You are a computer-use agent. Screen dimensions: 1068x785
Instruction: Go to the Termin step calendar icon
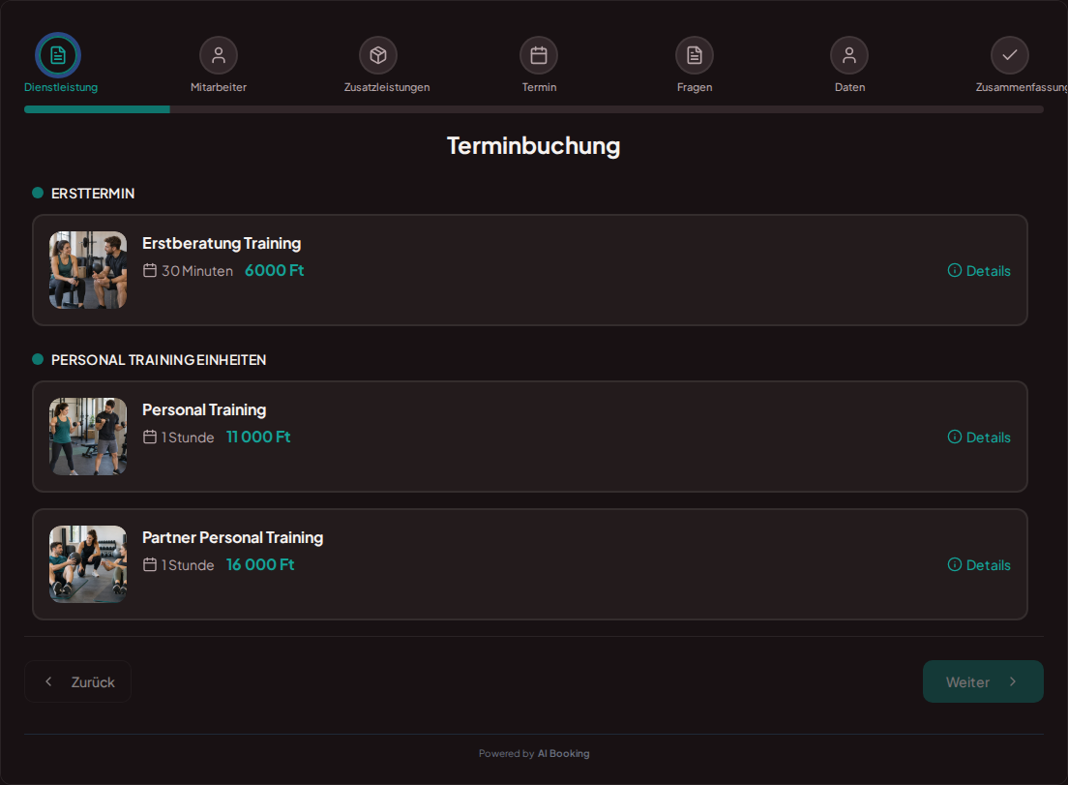pyautogui.click(x=539, y=55)
